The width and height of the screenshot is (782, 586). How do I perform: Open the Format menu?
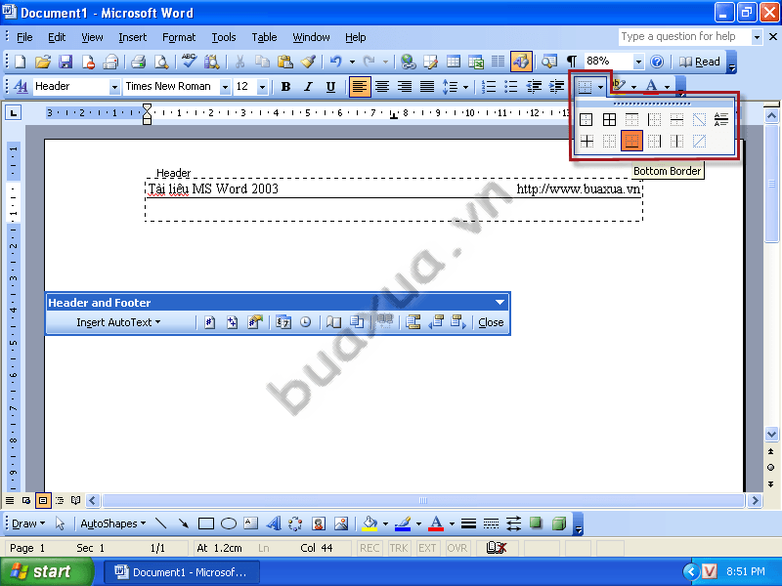click(179, 37)
